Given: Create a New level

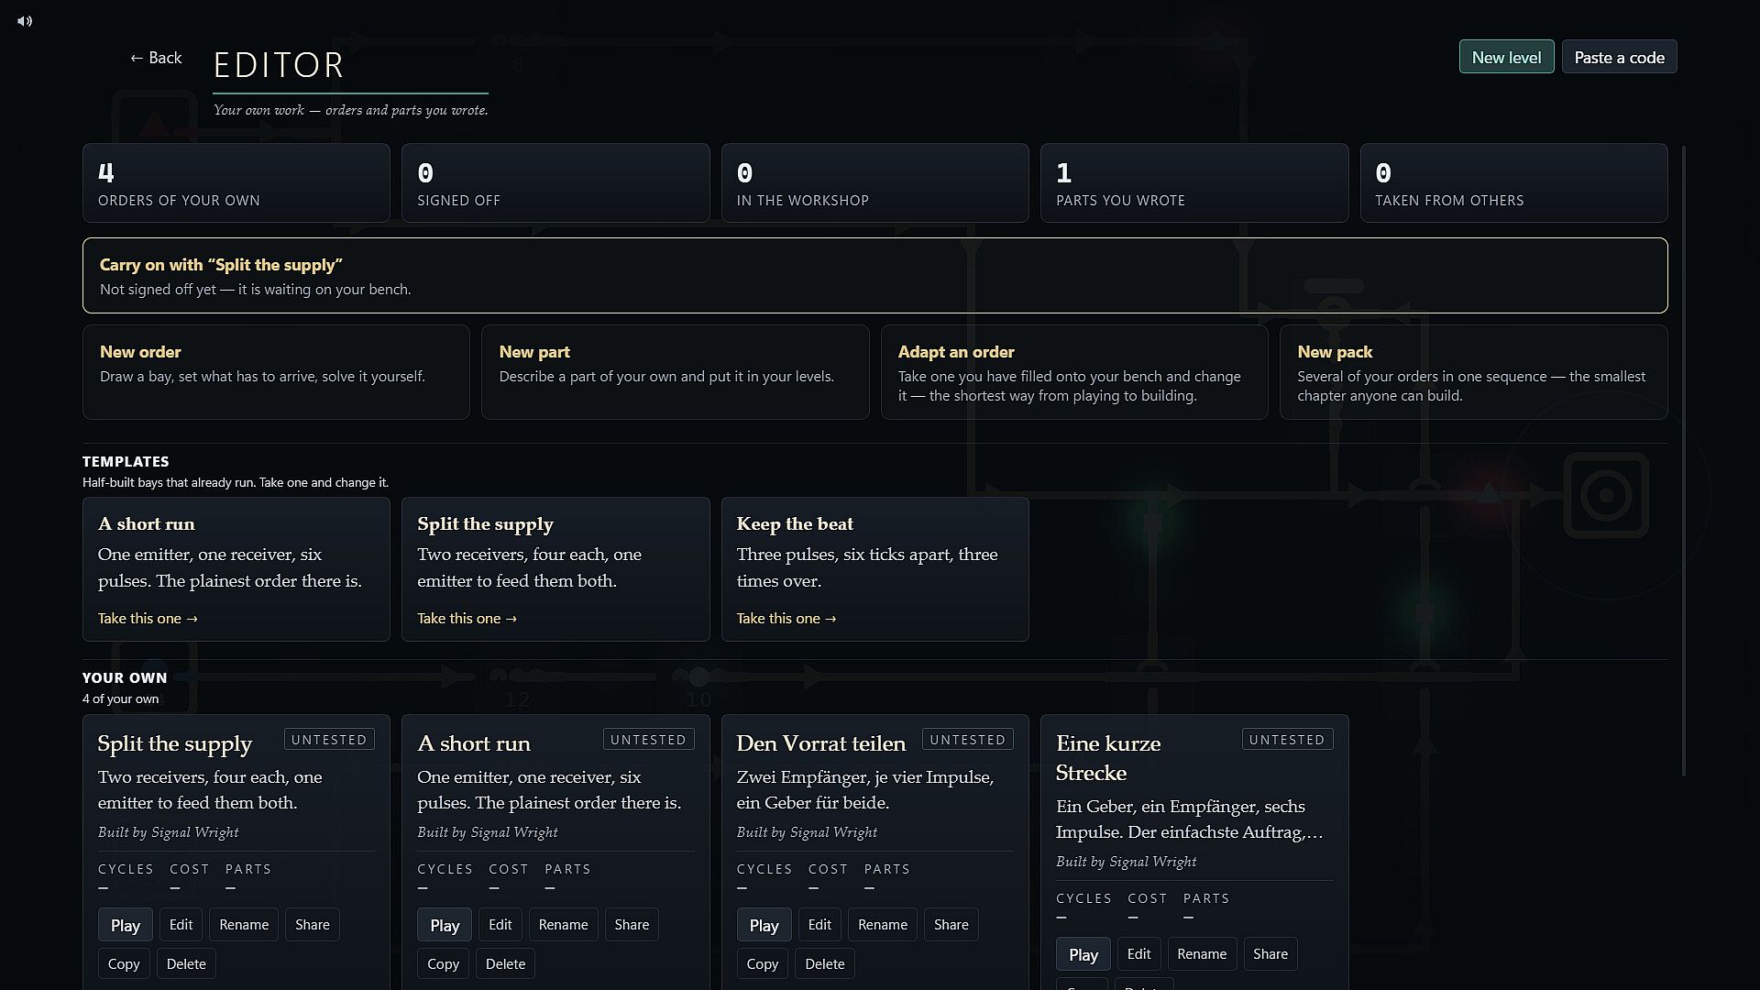Looking at the screenshot, I should pos(1506,57).
